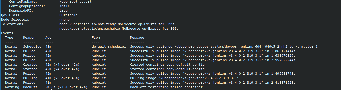Click the From column header
341x90 pixels.
[96, 38]
